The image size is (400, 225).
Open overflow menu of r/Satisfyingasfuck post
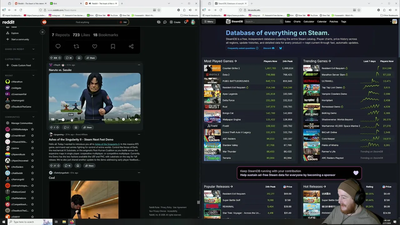tap(139, 172)
